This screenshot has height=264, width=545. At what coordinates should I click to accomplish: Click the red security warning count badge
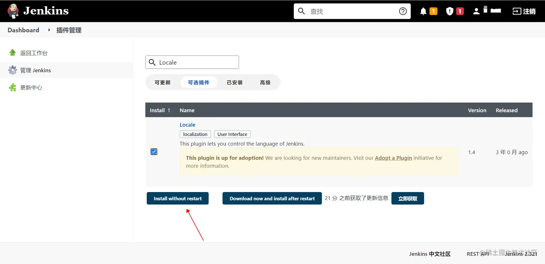(x=460, y=12)
